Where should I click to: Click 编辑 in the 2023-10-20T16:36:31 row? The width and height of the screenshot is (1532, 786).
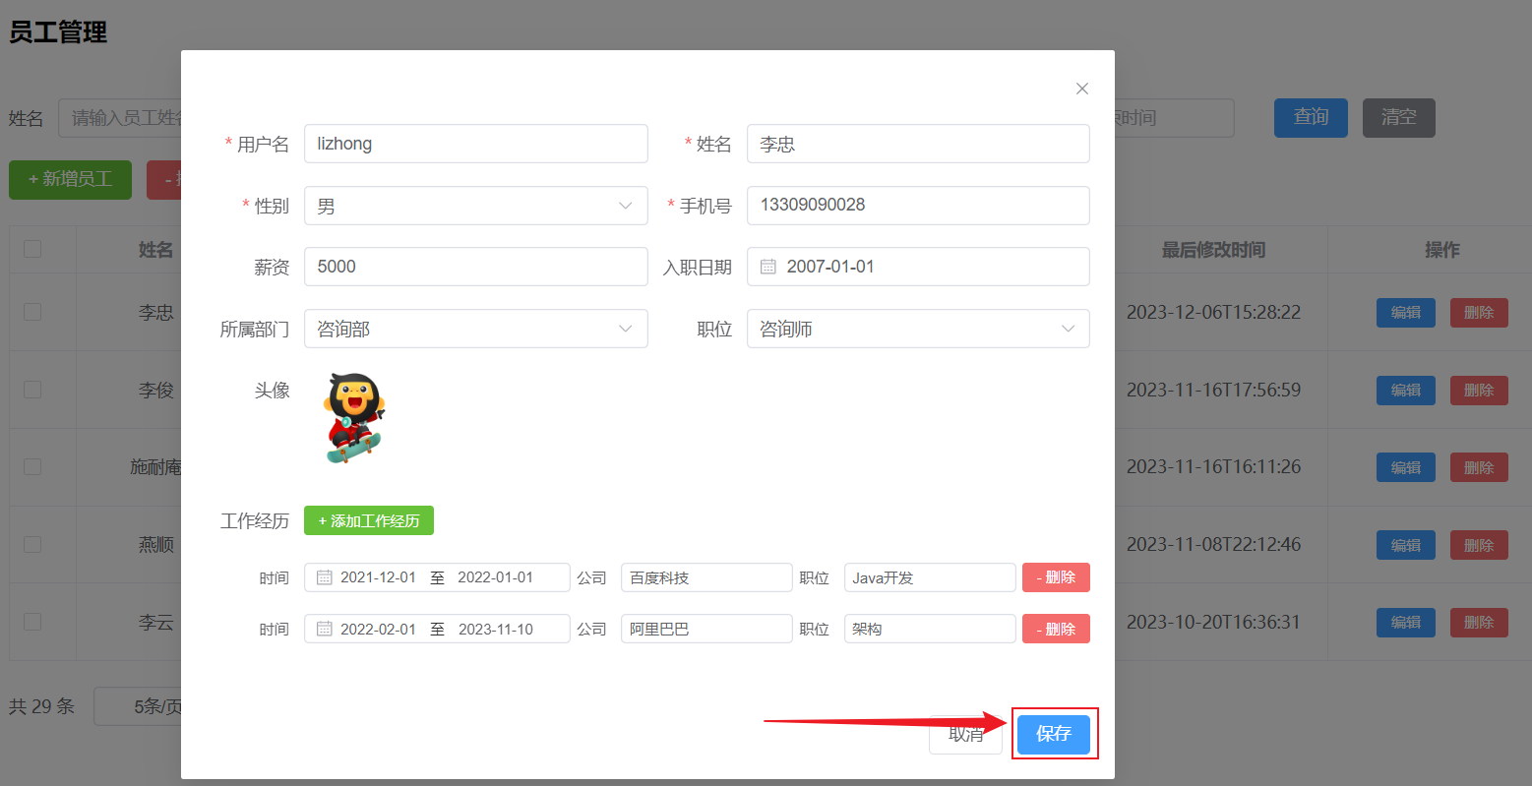tap(1405, 623)
